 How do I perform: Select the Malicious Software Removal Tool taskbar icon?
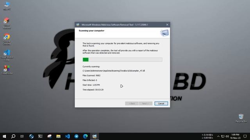pyautogui.click(x=95, y=136)
